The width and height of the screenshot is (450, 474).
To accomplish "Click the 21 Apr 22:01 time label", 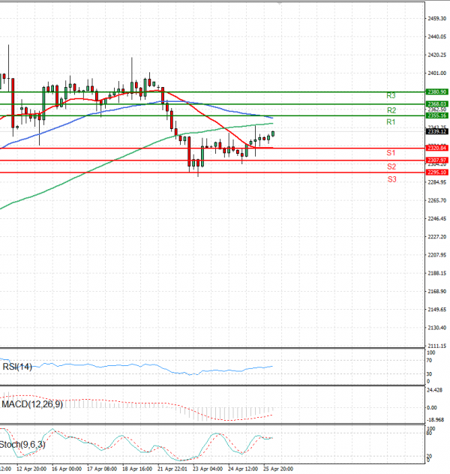I will pos(172,469).
